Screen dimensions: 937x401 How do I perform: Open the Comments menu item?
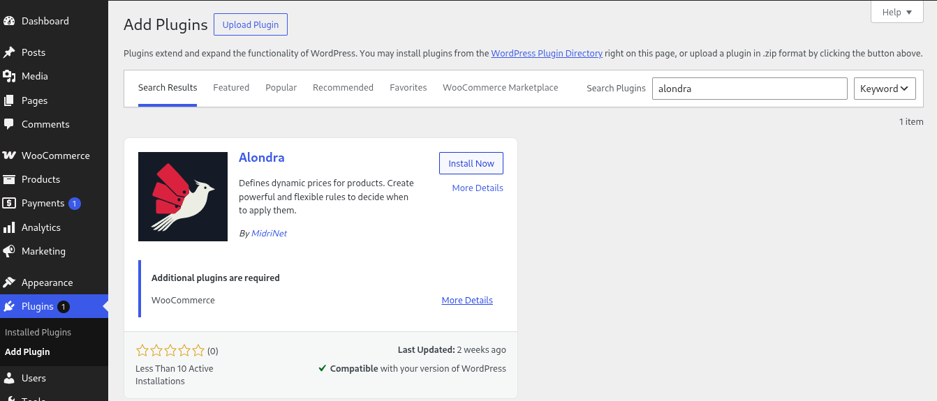54,124
